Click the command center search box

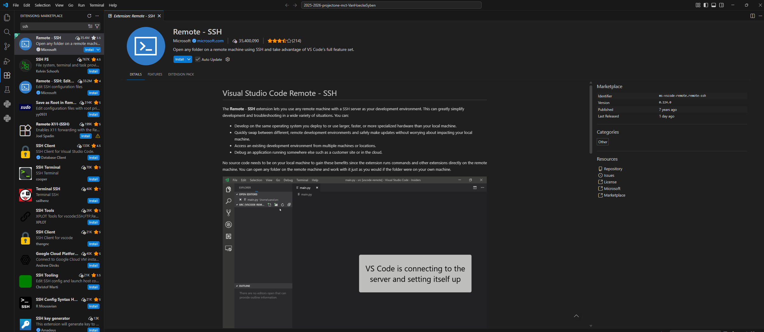tap(391, 5)
